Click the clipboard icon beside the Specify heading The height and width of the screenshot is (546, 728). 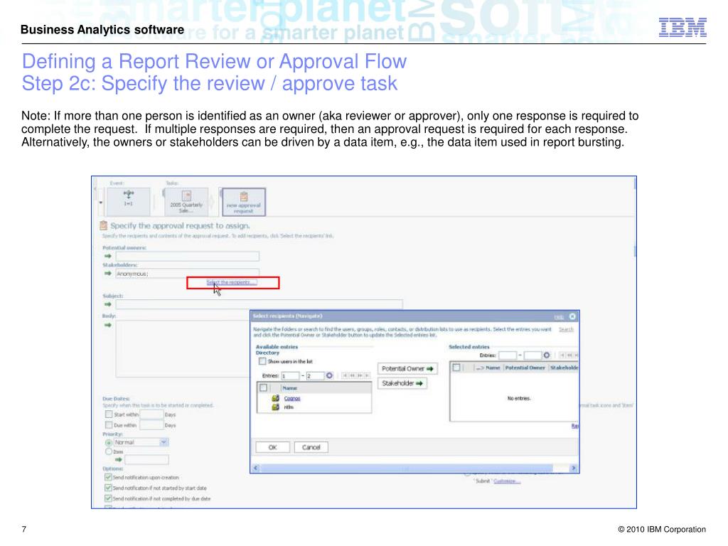(x=104, y=225)
